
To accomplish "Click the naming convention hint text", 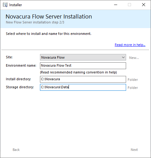I will [78, 72].
